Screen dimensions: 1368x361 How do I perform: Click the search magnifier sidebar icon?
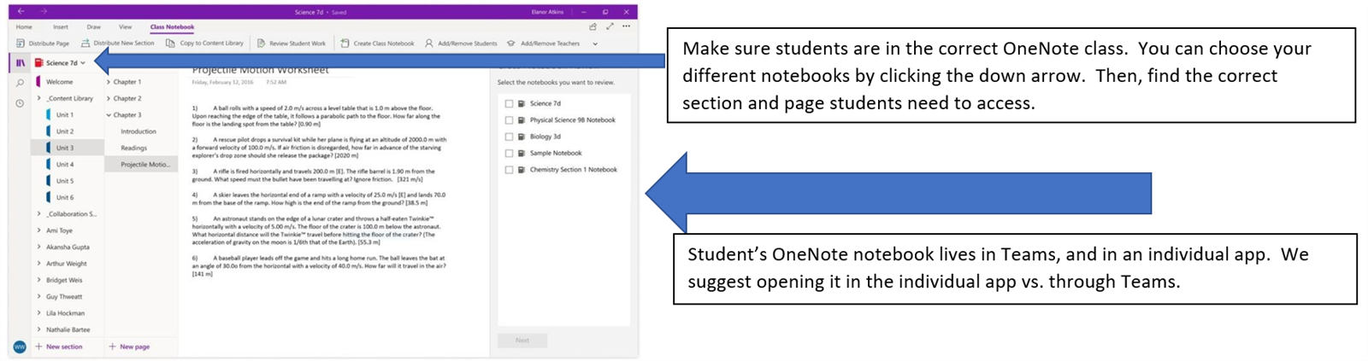pos(20,84)
